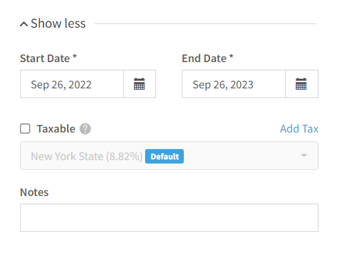Click the Notes label
Image resolution: width=342 pixels, height=265 pixels.
(x=35, y=193)
